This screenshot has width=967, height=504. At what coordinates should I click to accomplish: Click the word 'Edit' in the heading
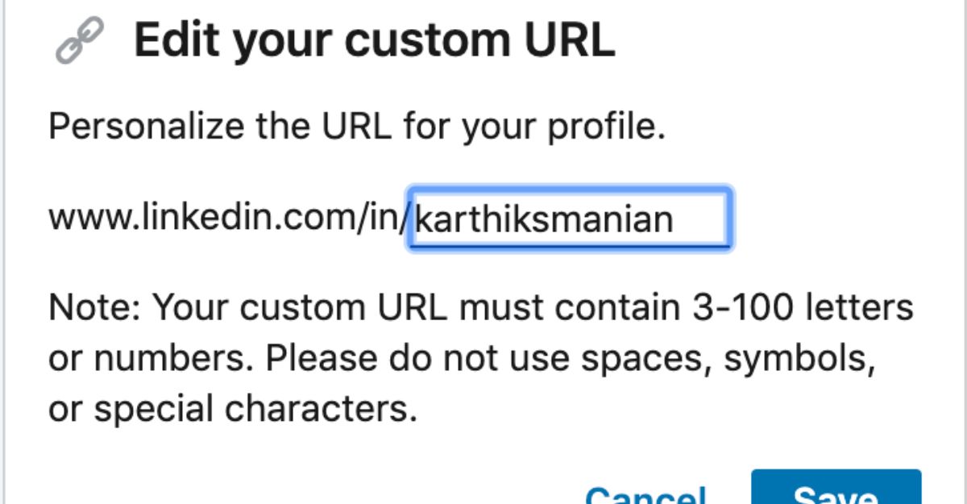click(x=174, y=40)
